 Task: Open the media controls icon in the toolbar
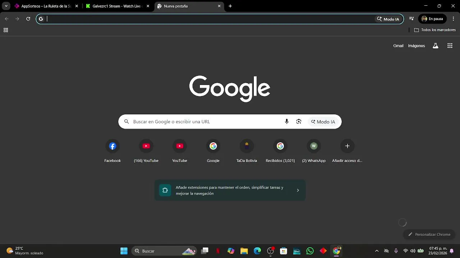[411, 19]
